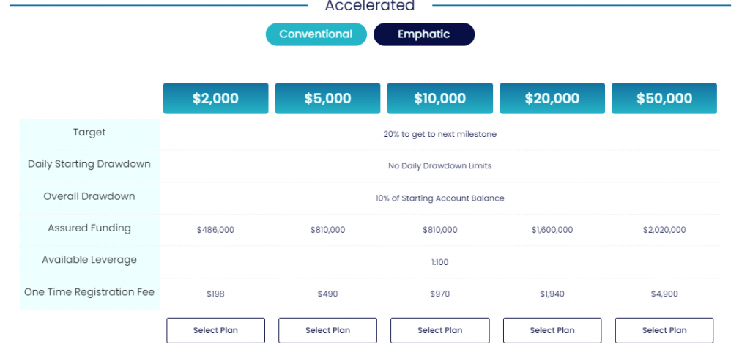Screen dimensions: 750x350
Task: Choose the $20,000 account size header
Action: 552,99
